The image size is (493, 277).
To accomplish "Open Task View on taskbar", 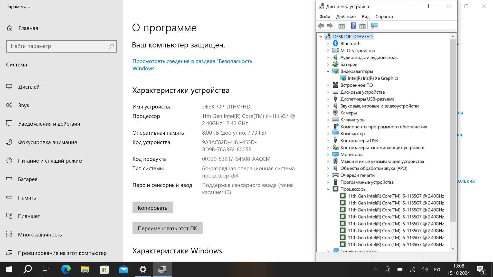I will click(x=46, y=269).
